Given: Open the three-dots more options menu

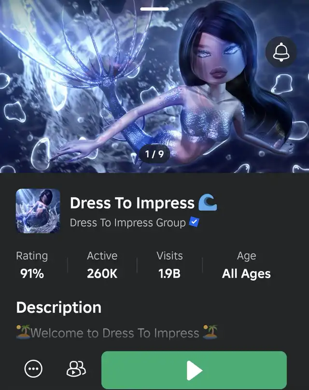Looking at the screenshot, I should [33, 369].
